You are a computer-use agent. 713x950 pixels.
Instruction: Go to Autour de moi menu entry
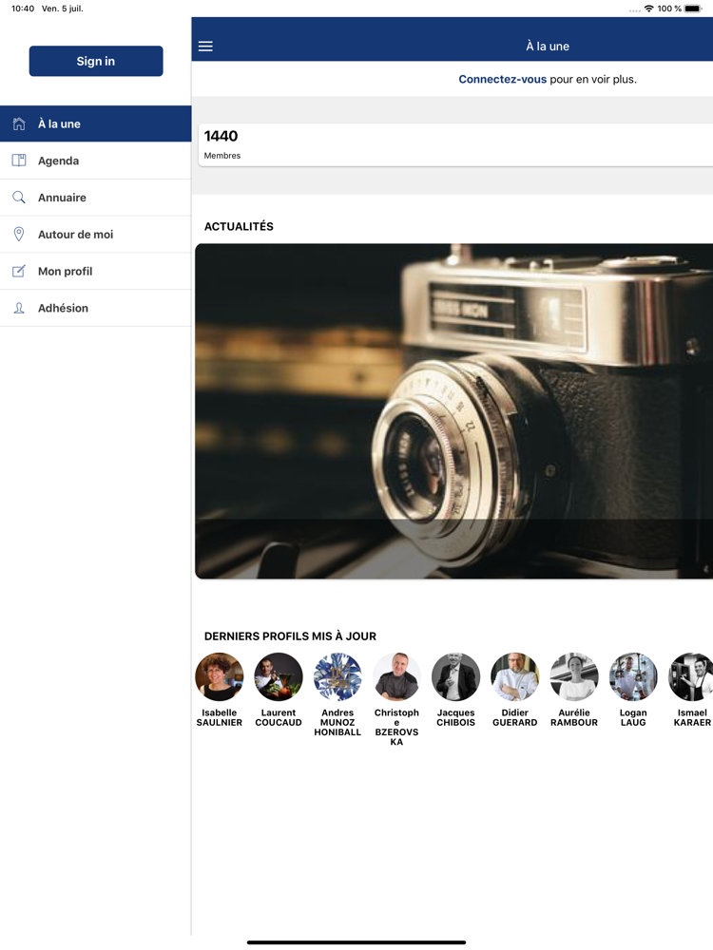coord(96,235)
